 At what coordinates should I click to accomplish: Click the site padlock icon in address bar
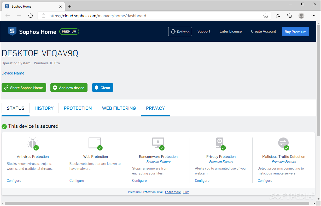(x=44, y=16)
